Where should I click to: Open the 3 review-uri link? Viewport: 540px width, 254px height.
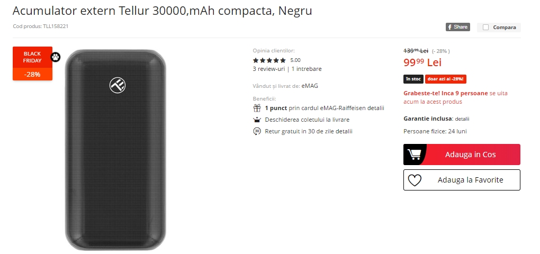tap(268, 69)
